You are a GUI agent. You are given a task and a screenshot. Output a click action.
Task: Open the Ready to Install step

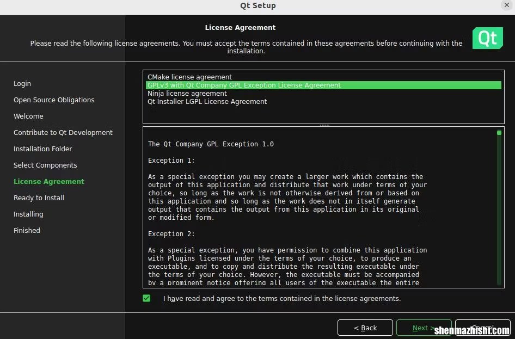pyautogui.click(x=39, y=198)
